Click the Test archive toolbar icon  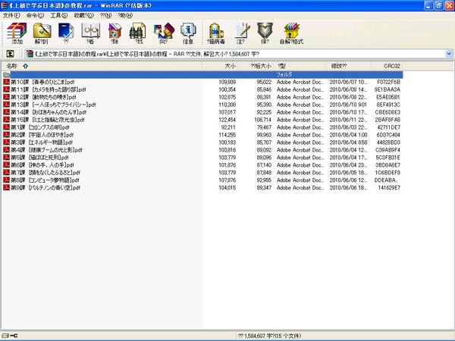point(67,33)
